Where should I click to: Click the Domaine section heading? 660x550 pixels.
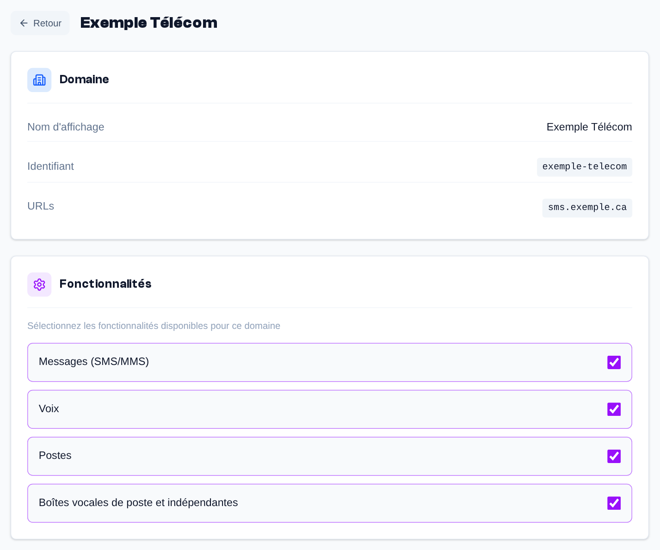84,79
